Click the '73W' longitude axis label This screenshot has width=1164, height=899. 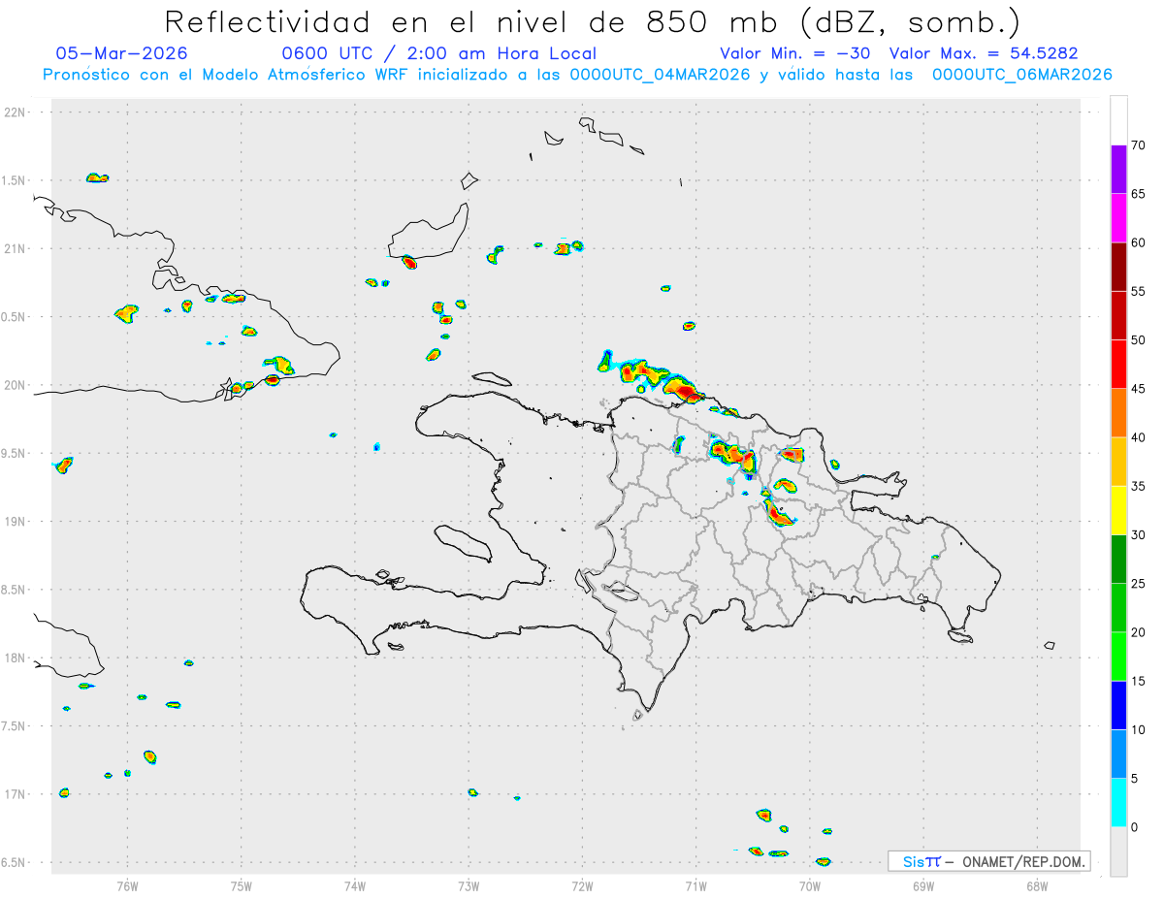[469, 885]
